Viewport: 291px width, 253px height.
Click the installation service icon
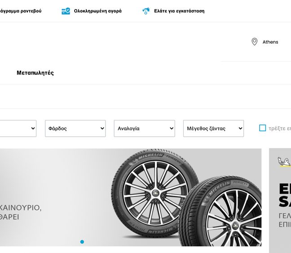(x=146, y=11)
